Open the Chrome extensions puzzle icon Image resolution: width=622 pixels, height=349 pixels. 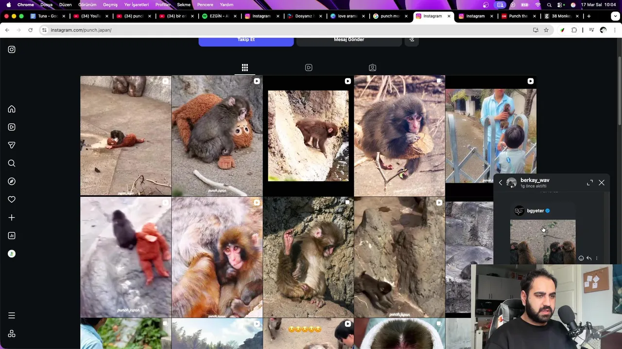tap(574, 30)
